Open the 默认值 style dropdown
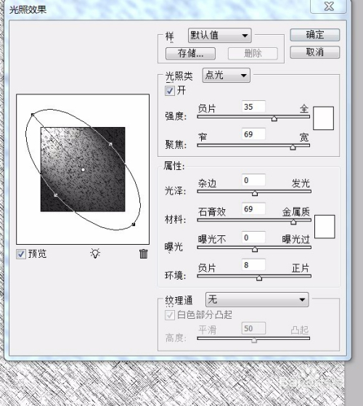363x406 pixels. [220, 35]
